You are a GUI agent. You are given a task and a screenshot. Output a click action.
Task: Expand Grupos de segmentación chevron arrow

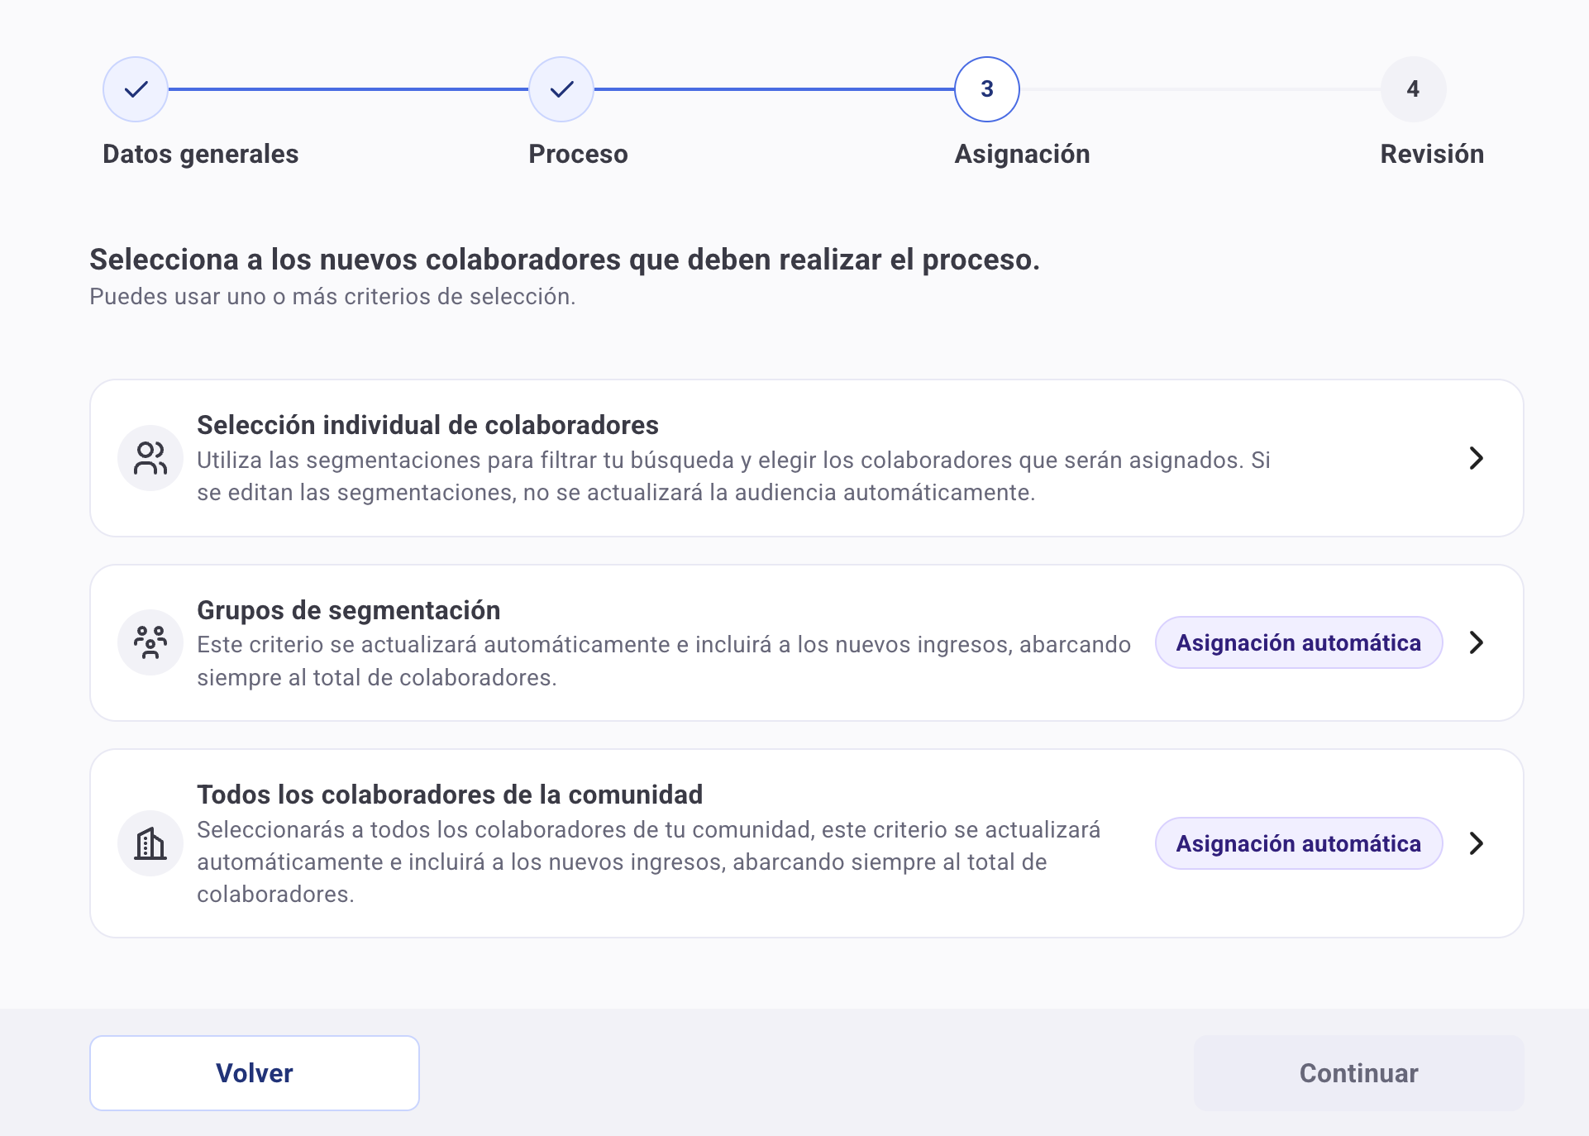click(x=1476, y=642)
